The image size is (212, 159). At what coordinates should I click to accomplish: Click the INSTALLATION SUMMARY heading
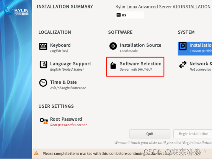coord(65,6)
